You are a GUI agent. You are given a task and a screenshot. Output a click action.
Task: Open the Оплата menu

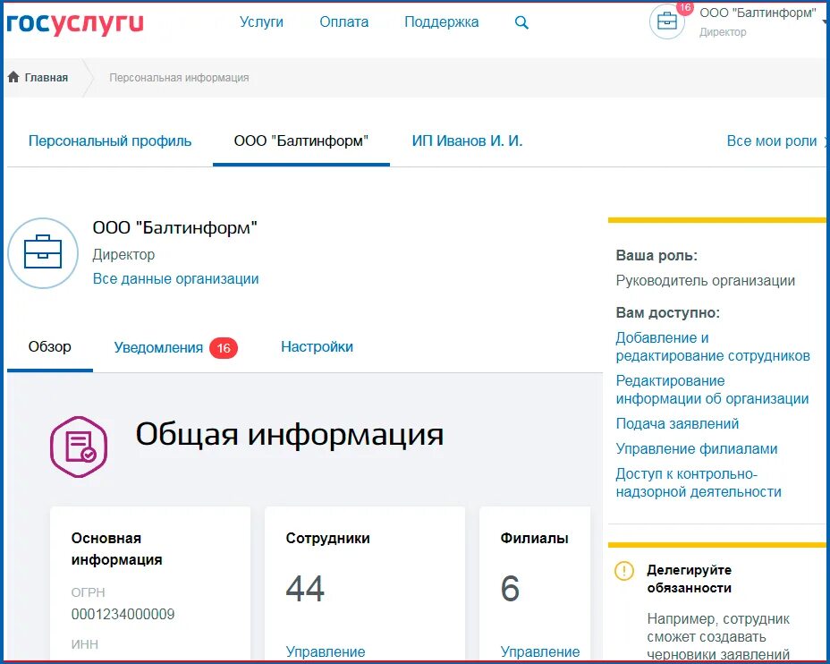point(344,21)
